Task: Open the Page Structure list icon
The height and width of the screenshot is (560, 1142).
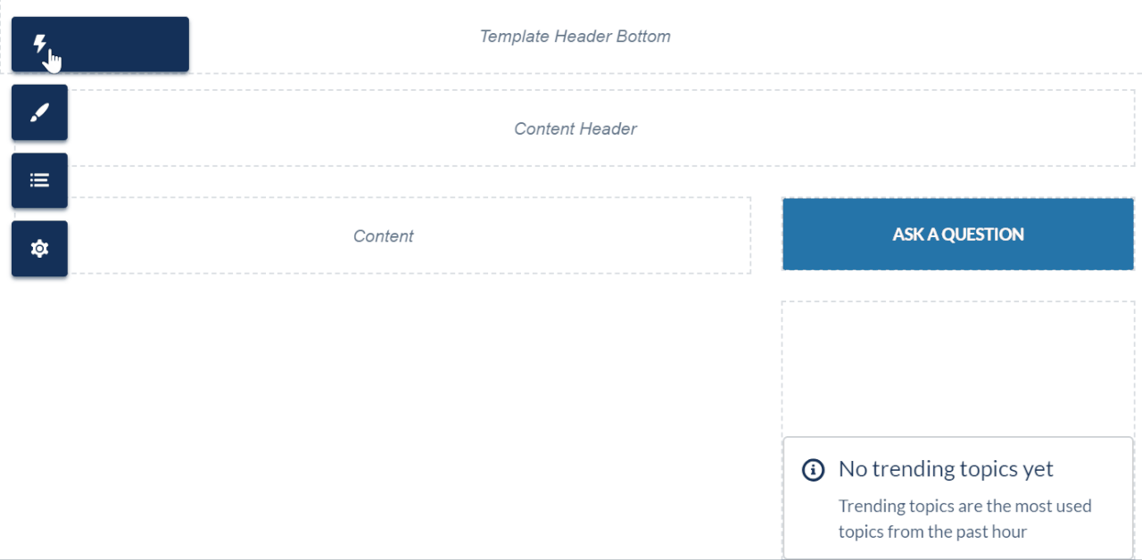Action: coord(39,180)
